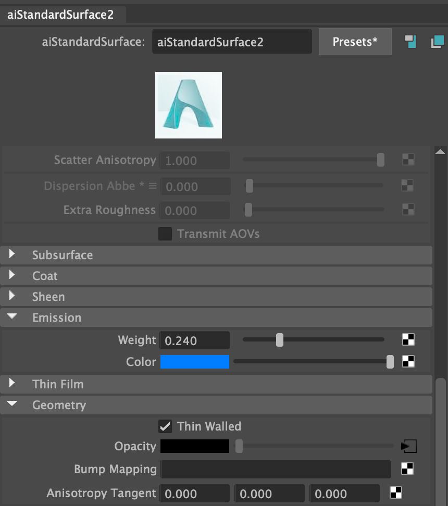Click the Arnold material swatch thumbnail
The image size is (448, 506).
pos(189,105)
